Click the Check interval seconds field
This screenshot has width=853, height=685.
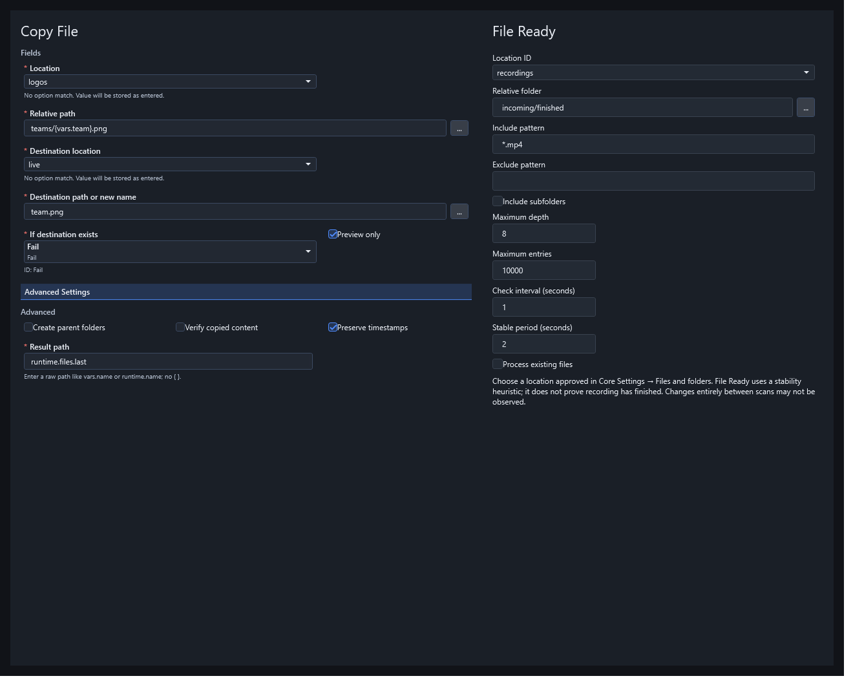(x=544, y=307)
